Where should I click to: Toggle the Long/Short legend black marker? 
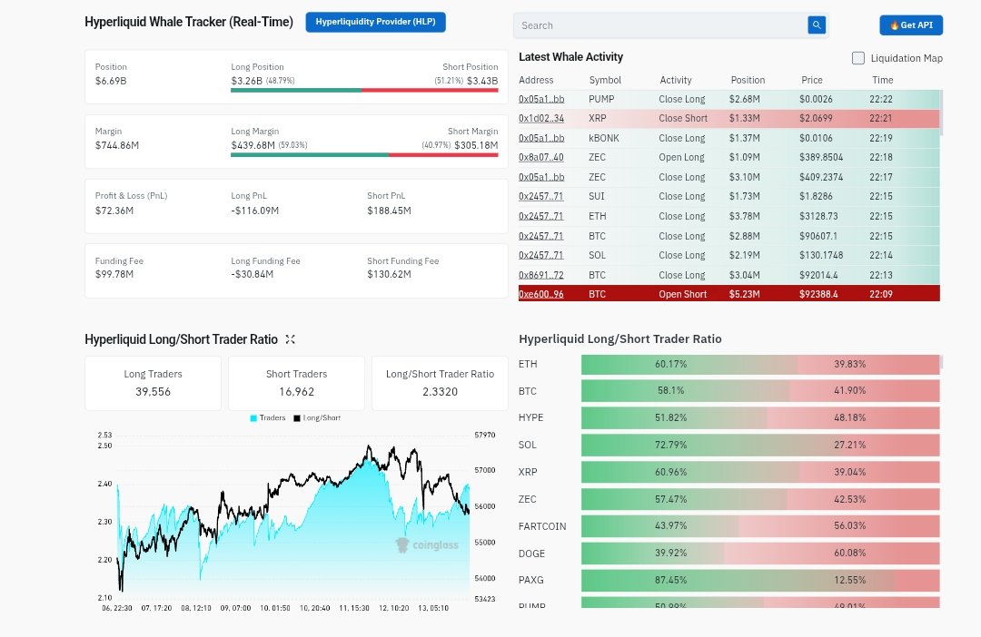pos(296,418)
